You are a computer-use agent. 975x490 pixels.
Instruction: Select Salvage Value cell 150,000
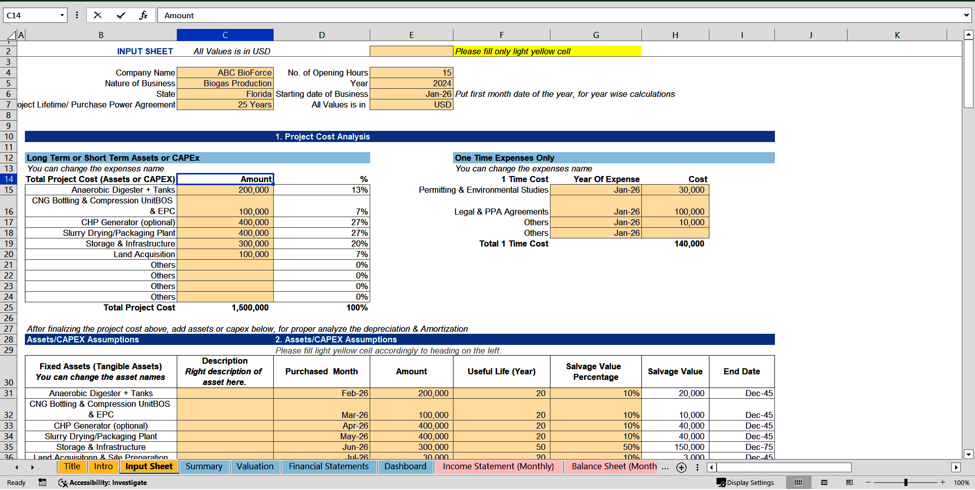(x=675, y=447)
